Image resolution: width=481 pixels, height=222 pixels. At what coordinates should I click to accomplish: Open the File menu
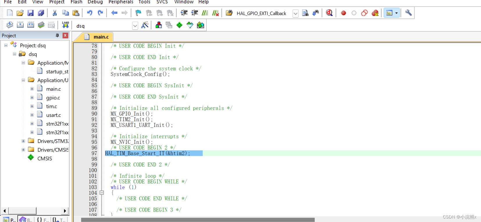[x=8, y=2]
